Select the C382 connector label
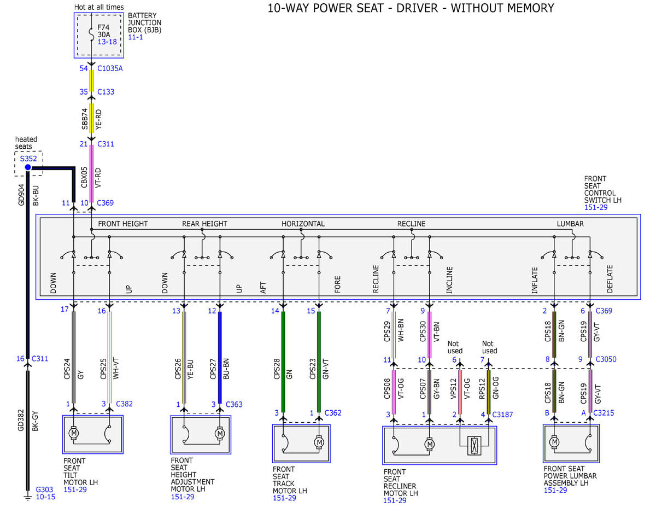The width and height of the screenshot is (656, 507). coord(124,404)
